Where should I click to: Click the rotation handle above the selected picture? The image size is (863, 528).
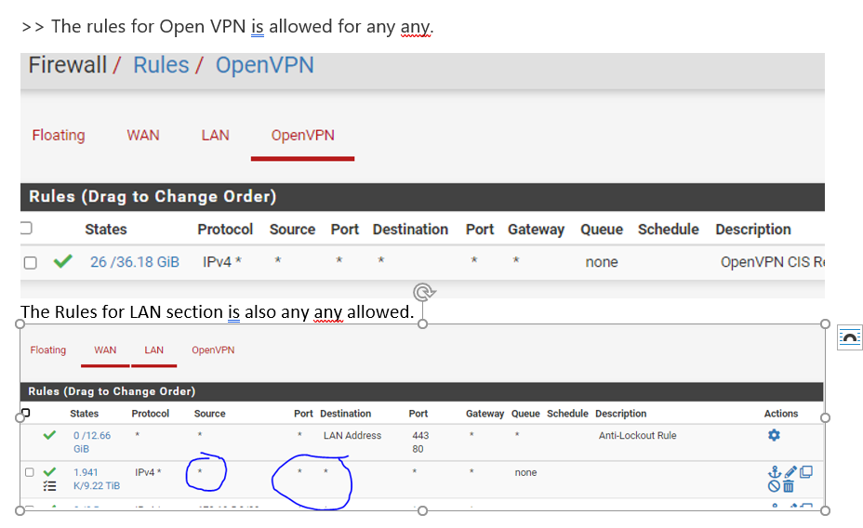(424, 292)
